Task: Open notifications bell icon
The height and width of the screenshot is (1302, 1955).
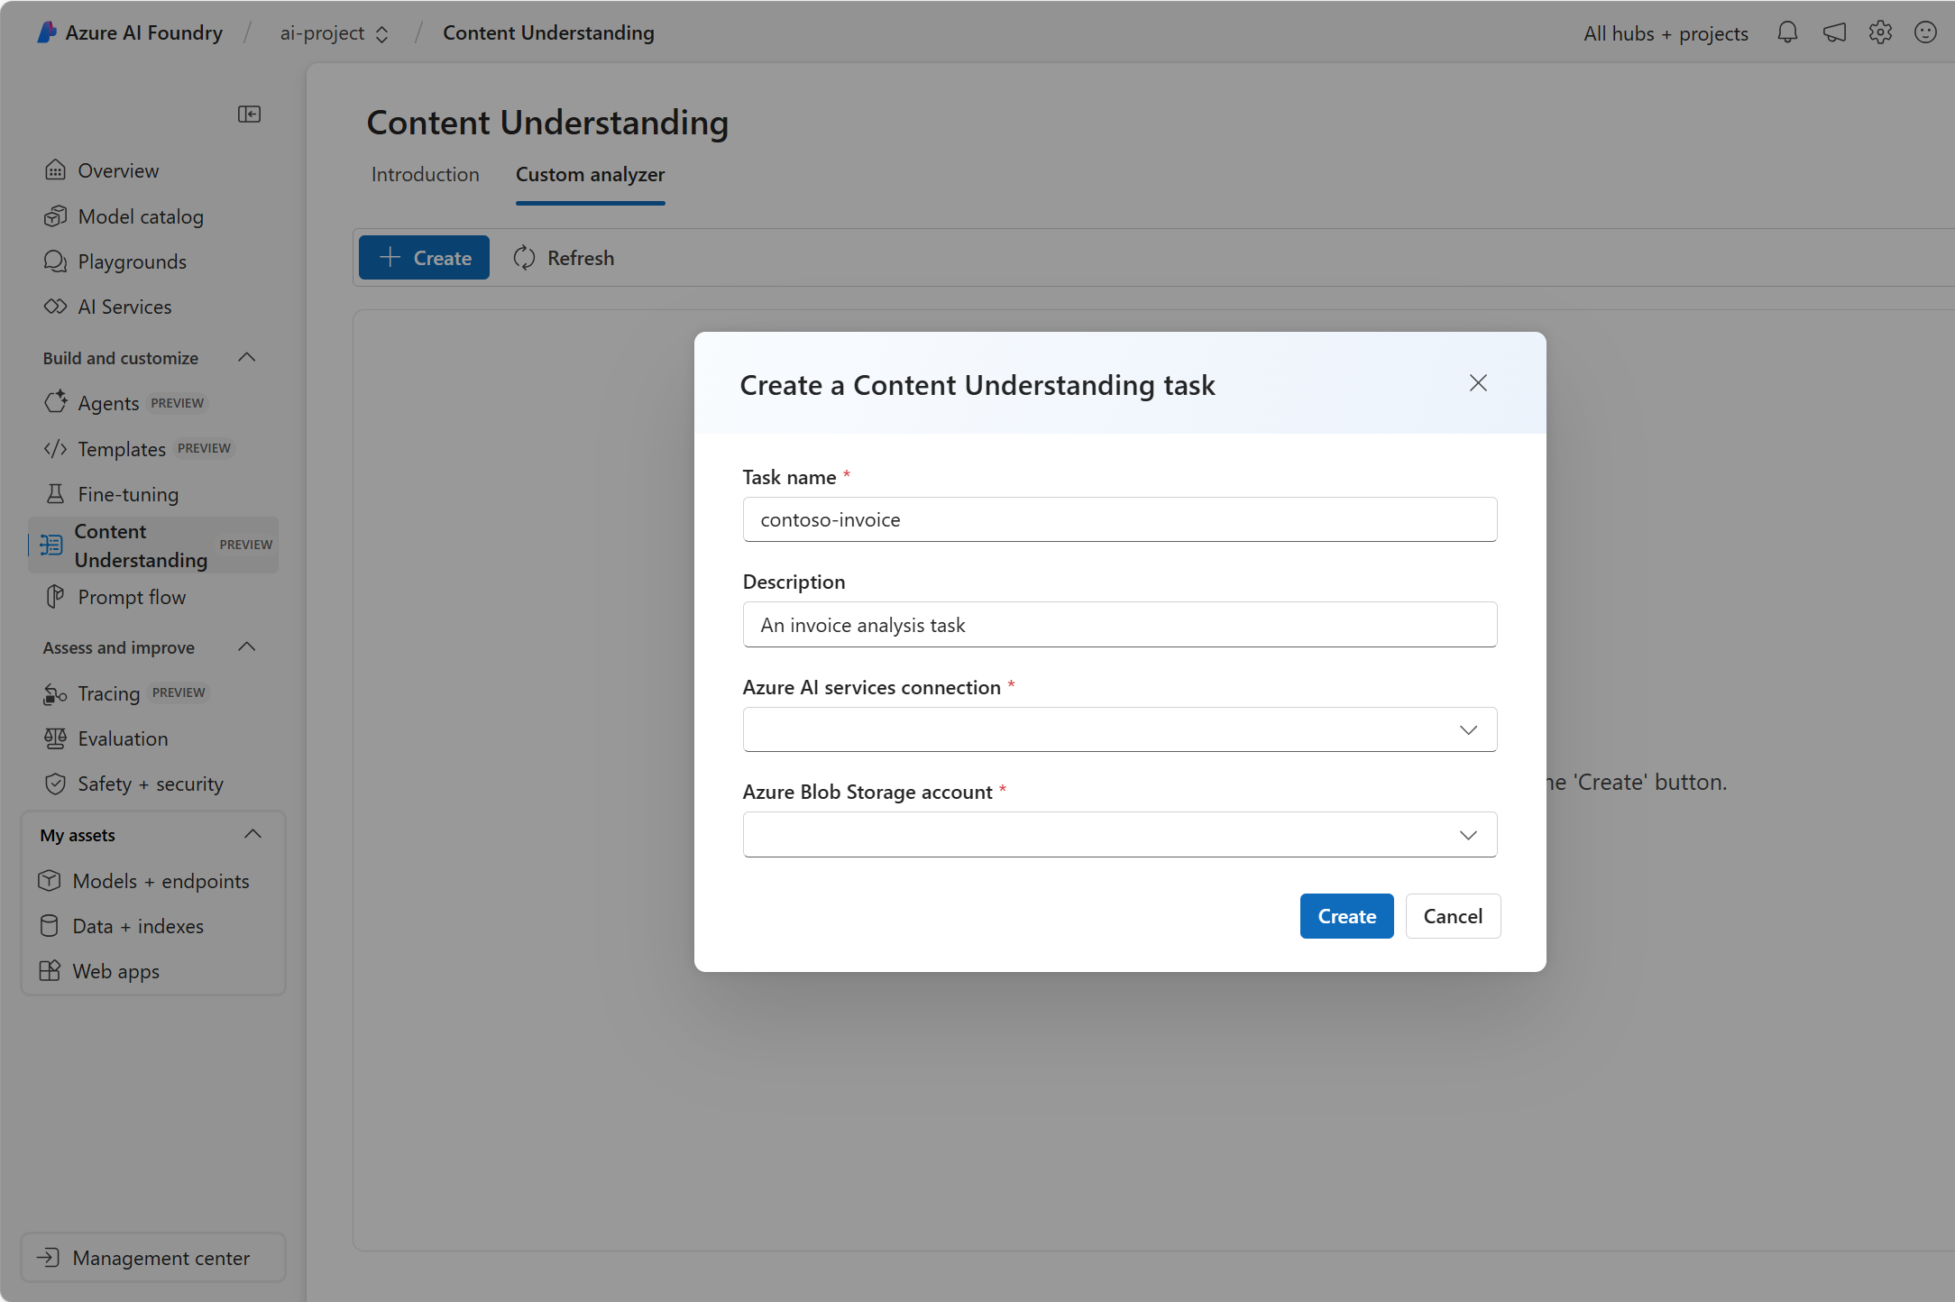Action: (1787, 32)
